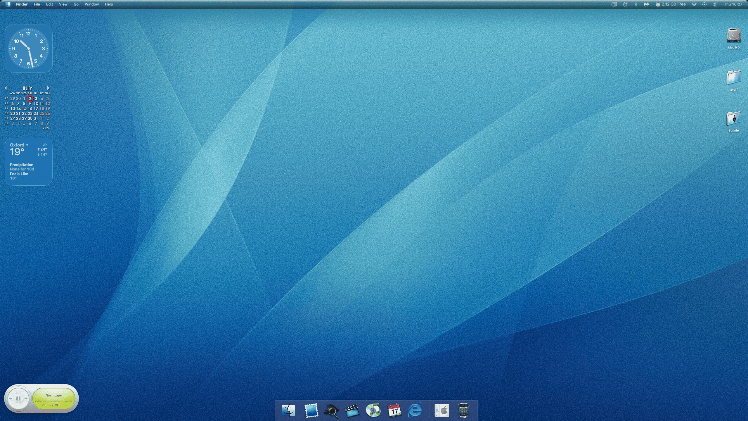Click the -2:29 remaining time
Viewport: 748px width, 421px height.
[54, 405]
